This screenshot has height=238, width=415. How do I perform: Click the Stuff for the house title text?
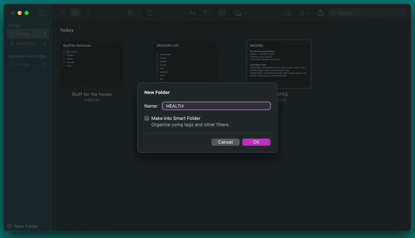[92, 94]
